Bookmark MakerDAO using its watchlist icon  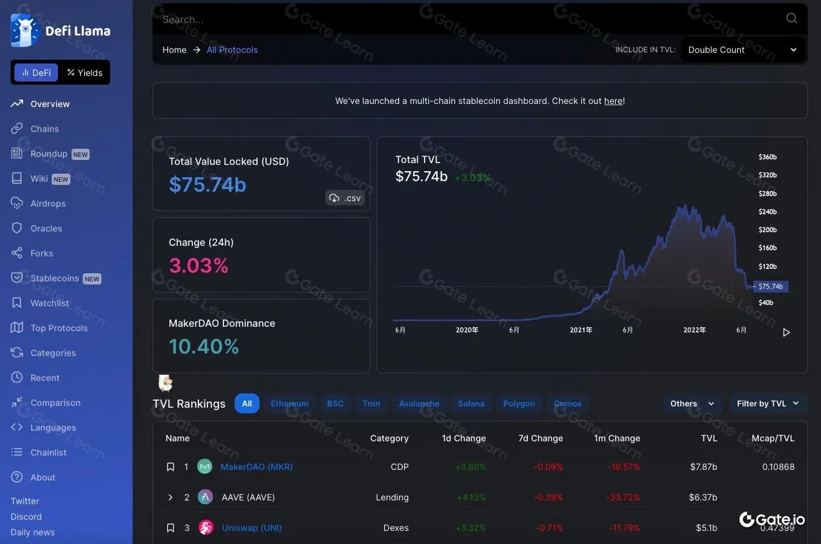(171, 466)
